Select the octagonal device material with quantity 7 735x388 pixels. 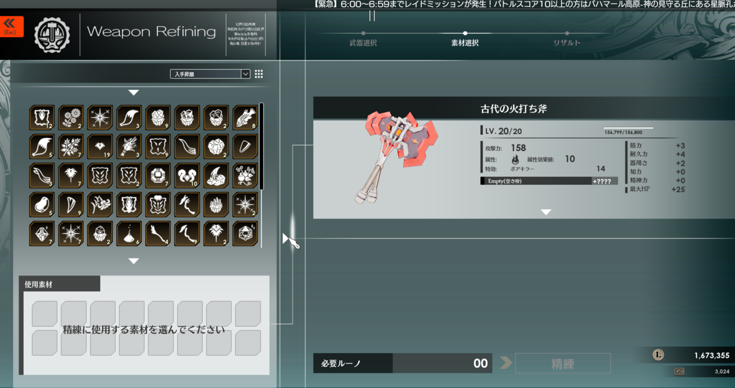pos(158,176)
